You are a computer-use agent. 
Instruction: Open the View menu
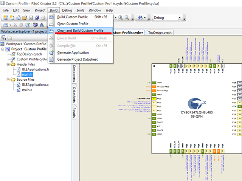tap(27, 10)
